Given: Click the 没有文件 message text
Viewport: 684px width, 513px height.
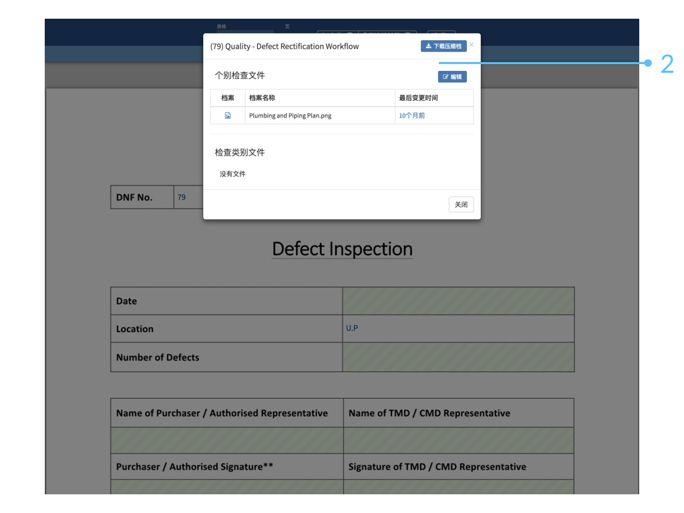Looking at the screenshot, I should tap(232, 174).
